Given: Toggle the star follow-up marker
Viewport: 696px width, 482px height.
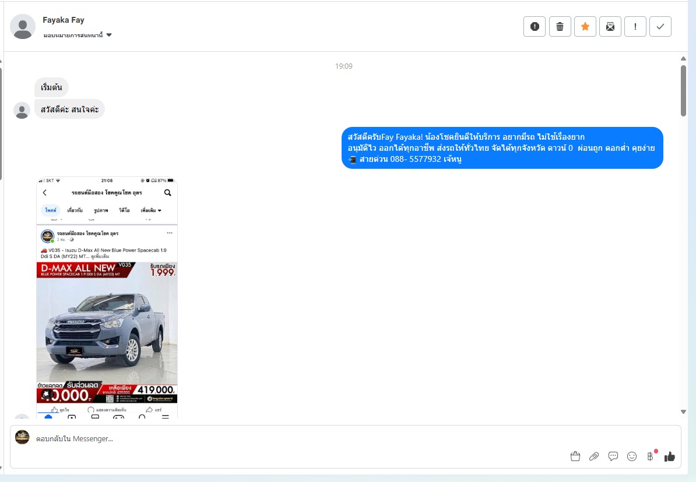Looking at the screenshot, I should (585, 27).
